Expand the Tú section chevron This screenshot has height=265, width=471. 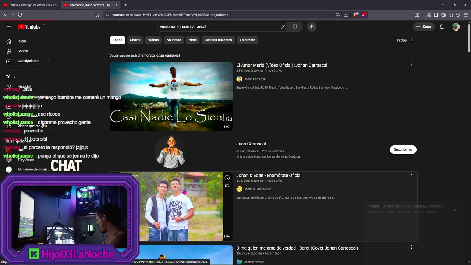[14, 77]
